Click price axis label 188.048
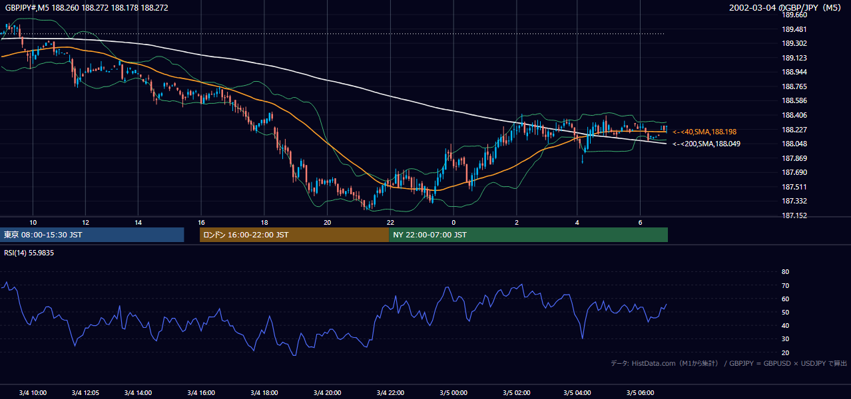Image resolution: width=851 pixels, height=399 pixels. point(794,144)
